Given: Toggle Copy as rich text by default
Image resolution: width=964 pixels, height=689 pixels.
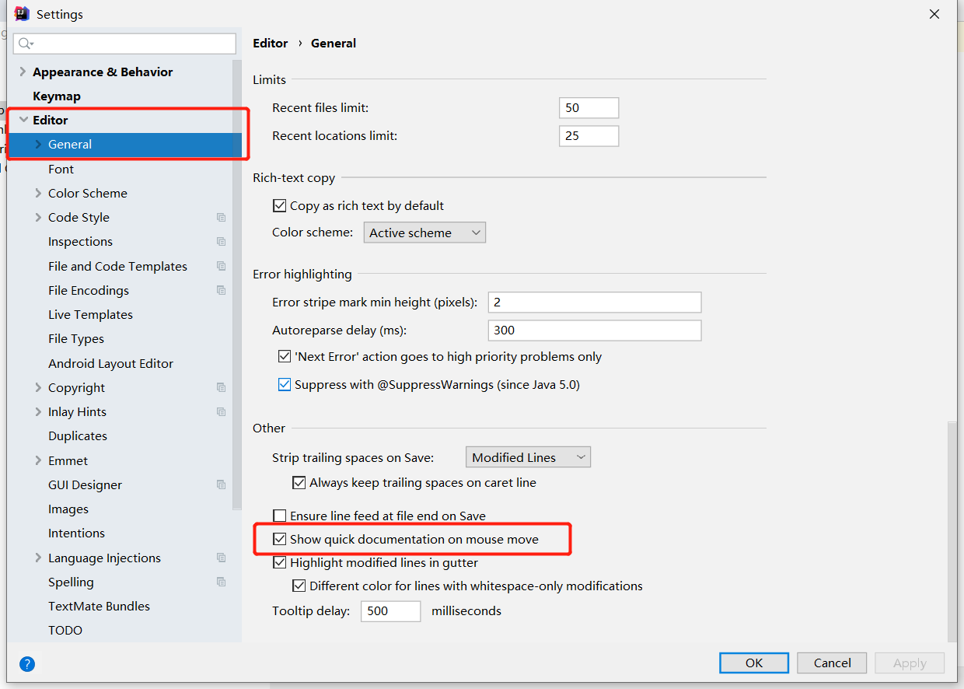Looking at the screenshot, I should pyautogui.click(x=280, y=206).
